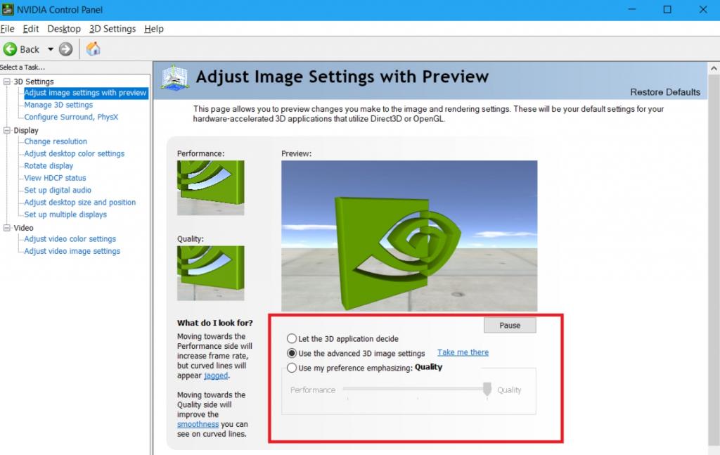The width and height of the screenshot is (720, 455).
Task: Open the 3D Settings menu
Action: pyautogui.click(x=112, y=29)
